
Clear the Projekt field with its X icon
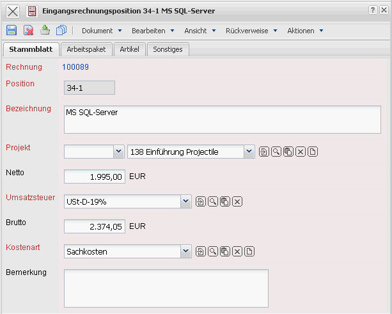[301, 152]
